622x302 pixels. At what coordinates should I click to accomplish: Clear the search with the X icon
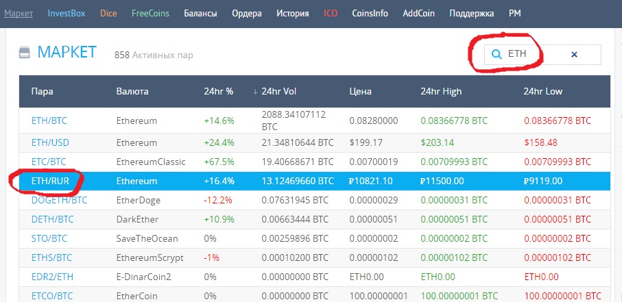[574, 54]
